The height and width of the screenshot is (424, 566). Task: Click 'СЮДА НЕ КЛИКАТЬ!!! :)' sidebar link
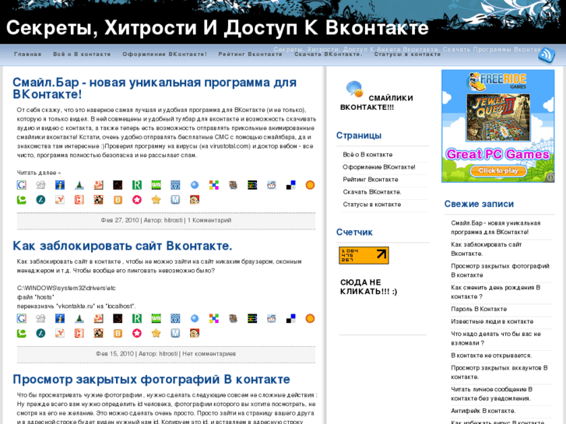coord(368,287)
